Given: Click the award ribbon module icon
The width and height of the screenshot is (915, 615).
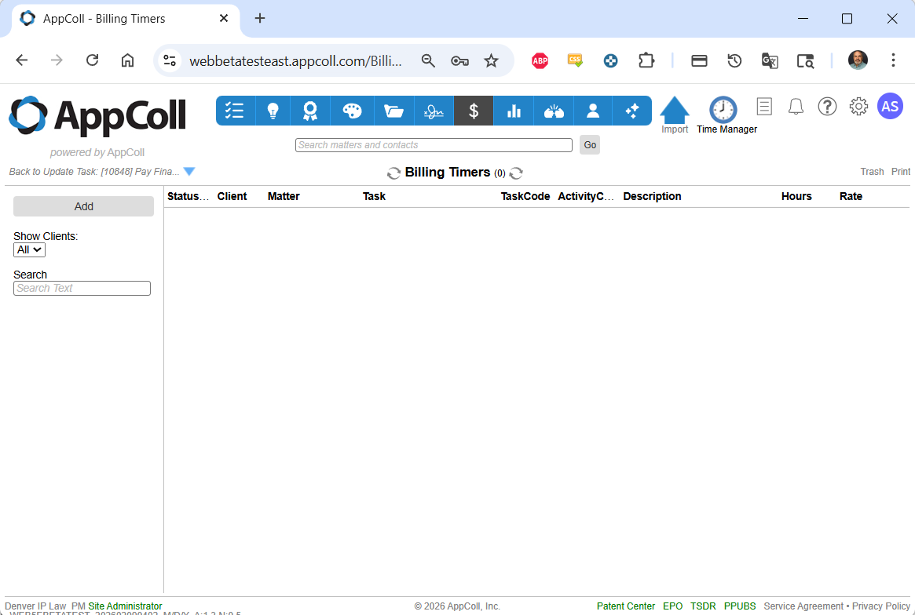Looking at the screenshot, I should [x=310, y=111].
